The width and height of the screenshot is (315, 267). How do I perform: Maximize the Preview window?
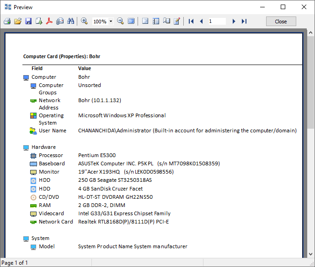click(283, 7)
